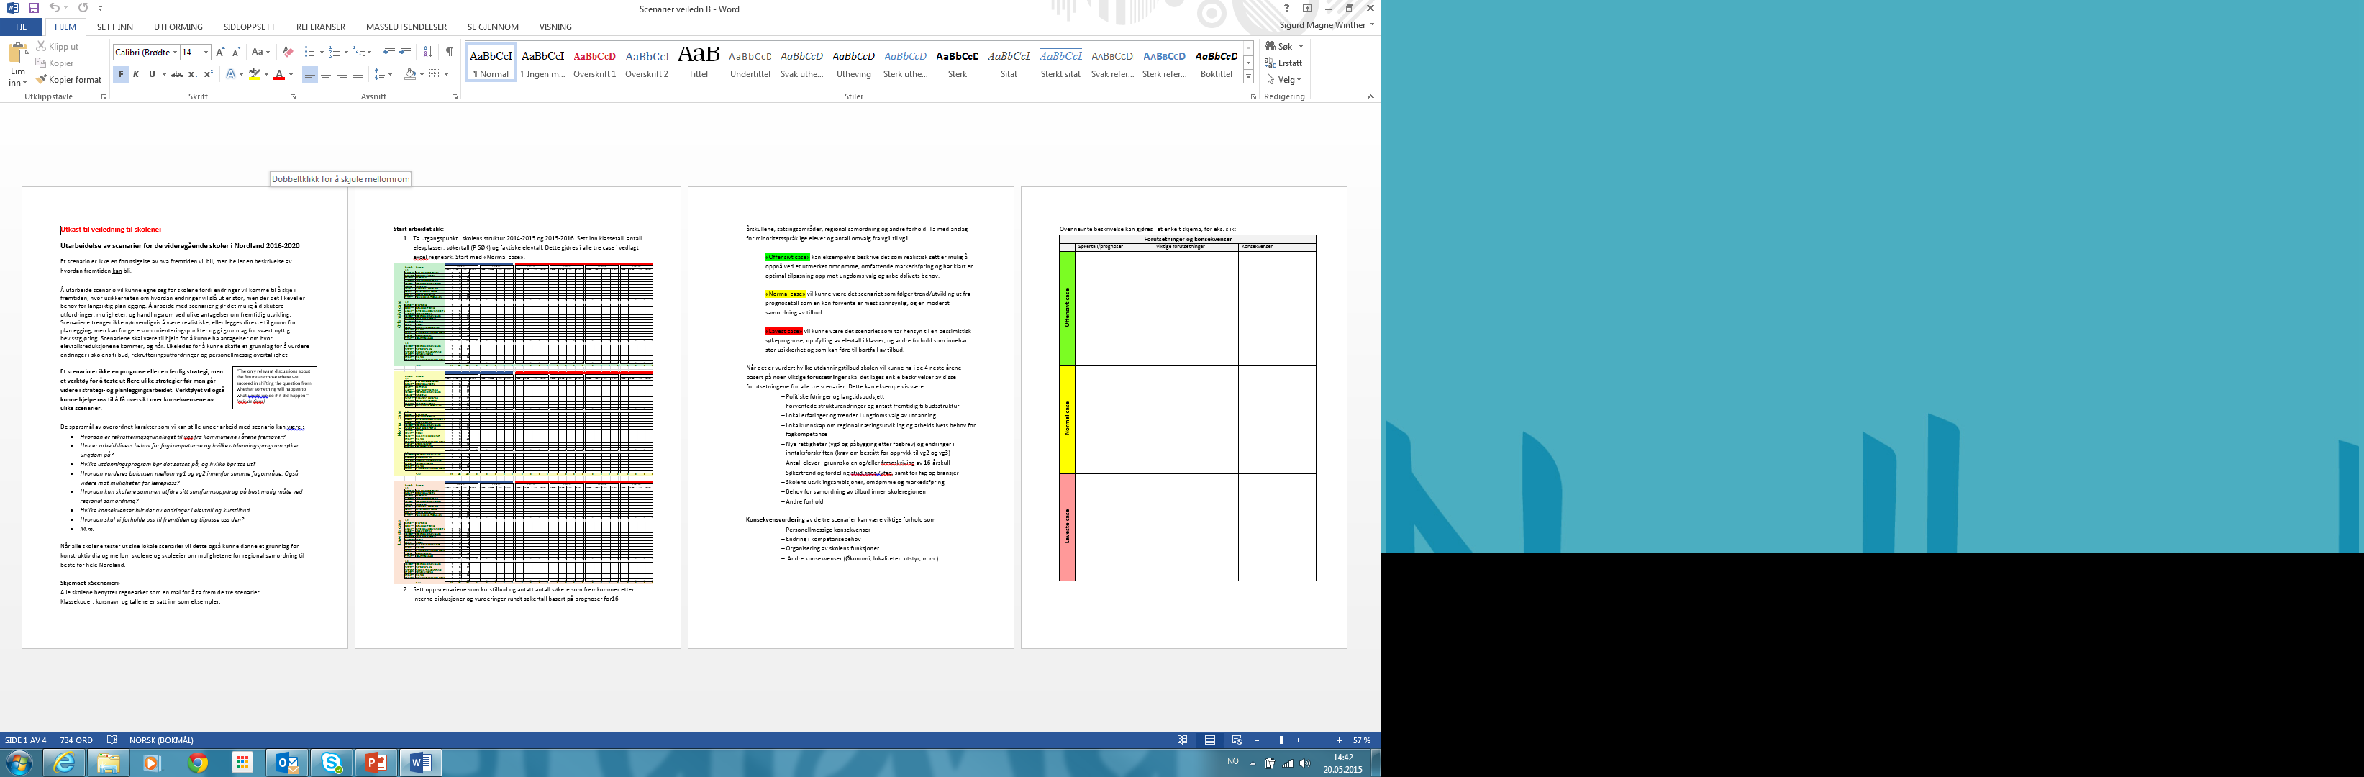
Task: Clear all formatting with the eraser icon
Action: click(x=288, y=53)
